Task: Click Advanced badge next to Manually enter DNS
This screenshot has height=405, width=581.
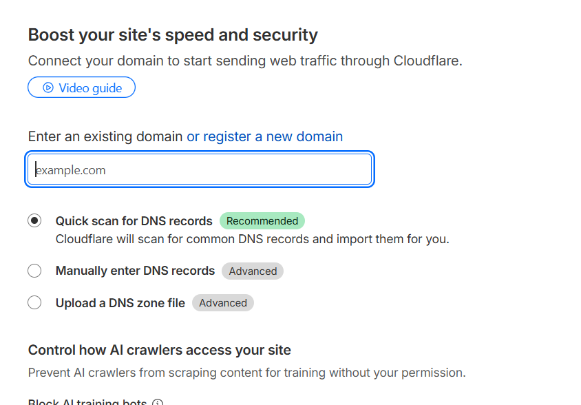Action: (253, 271)
